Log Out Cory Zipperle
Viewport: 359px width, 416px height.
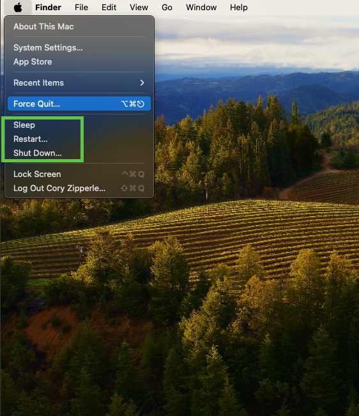79,189
